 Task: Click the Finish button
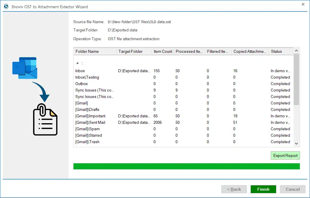tap(263, 189)
